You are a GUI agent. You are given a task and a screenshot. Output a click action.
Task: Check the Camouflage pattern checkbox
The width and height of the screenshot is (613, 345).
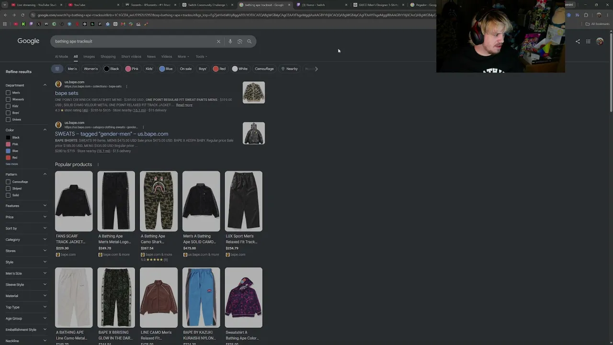tap(8, 182)
